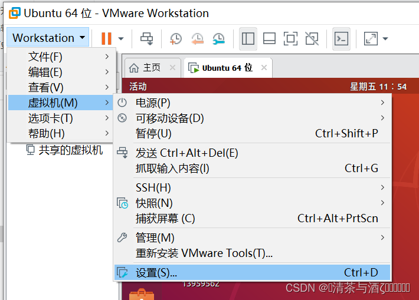419x300 pixels.
Task: Open the dropdown arrow beside pause button
Action: coord(121,39)
